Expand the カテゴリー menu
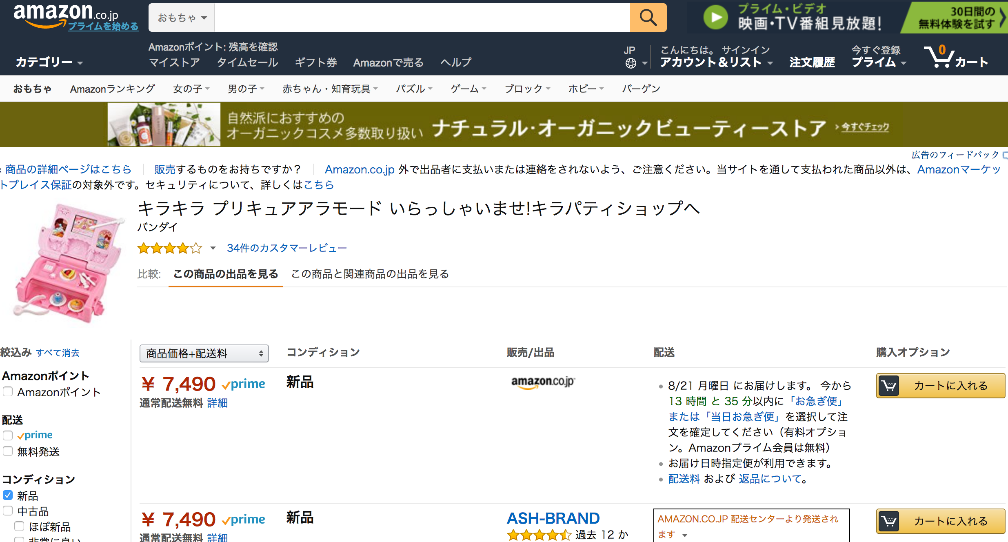 click(x=49, y=62)
